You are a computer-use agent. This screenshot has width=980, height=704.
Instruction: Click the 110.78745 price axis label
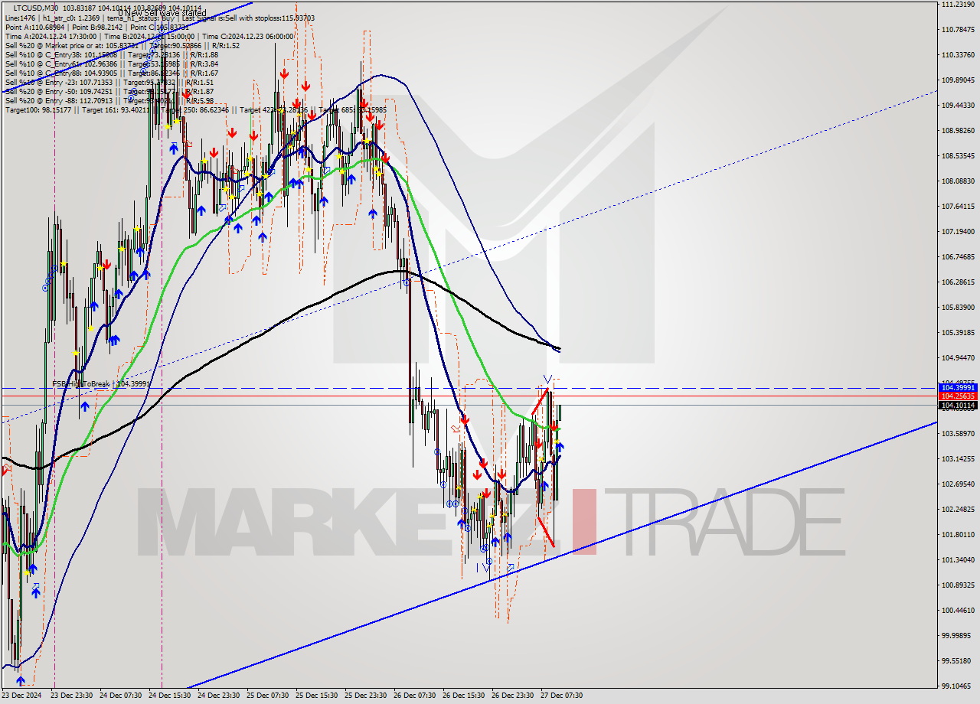[x=958, y=30]
